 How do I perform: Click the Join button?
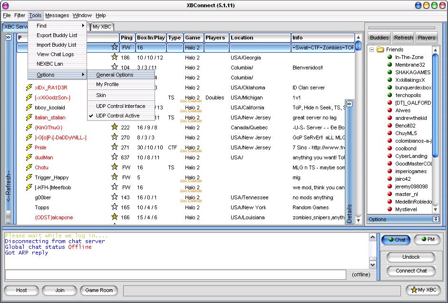point(60,291)
